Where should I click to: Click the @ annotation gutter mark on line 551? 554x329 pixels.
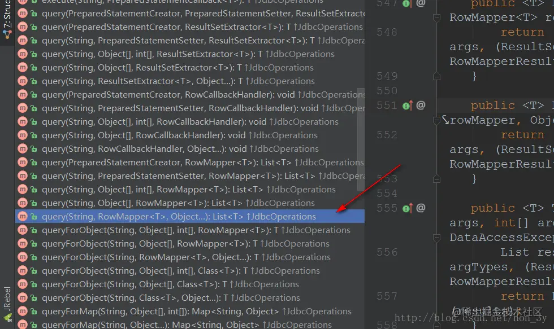[421, 105]
